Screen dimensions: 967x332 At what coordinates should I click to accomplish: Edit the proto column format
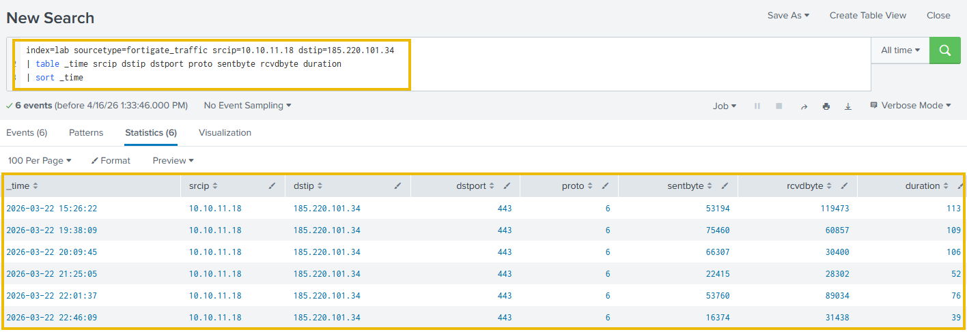(605, 186)
